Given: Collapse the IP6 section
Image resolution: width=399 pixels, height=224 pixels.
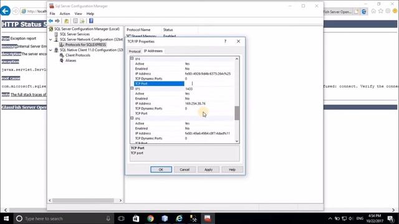Looking at the screenshot, I should 132,118.
